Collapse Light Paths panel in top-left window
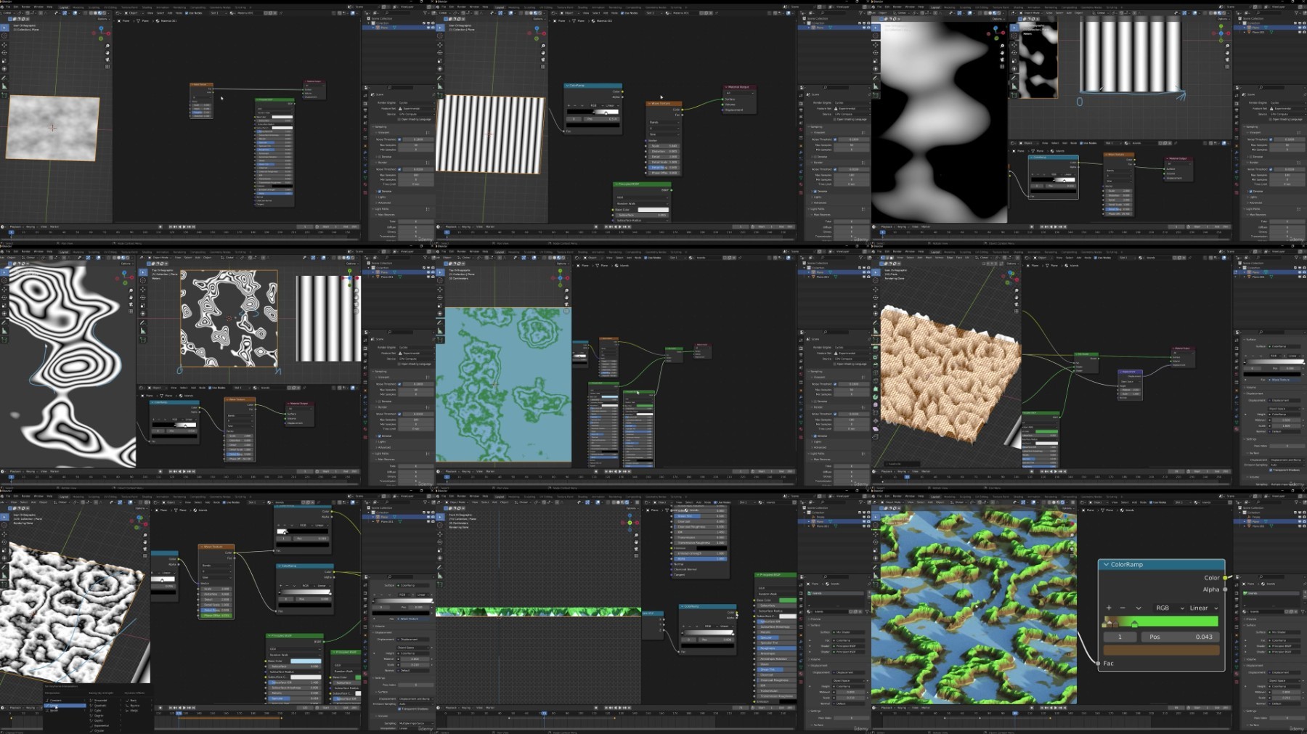 pos(373,209)
